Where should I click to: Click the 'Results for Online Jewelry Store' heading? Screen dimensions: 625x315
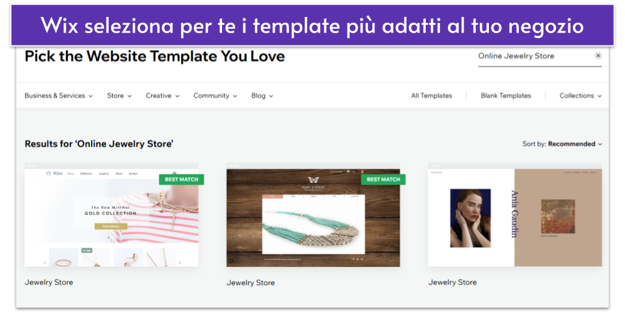[x=99, y=144]
